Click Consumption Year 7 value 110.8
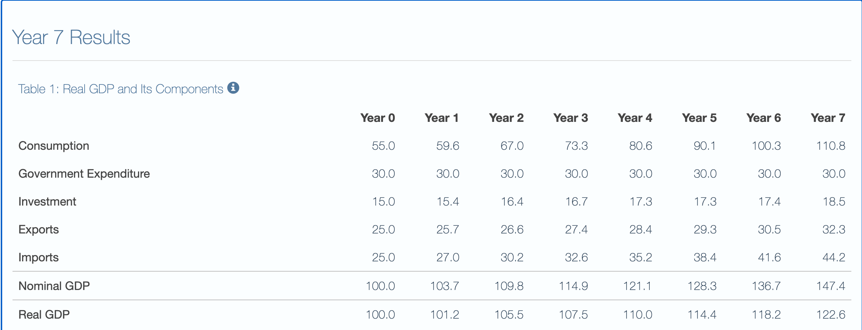 coord(831,146)
